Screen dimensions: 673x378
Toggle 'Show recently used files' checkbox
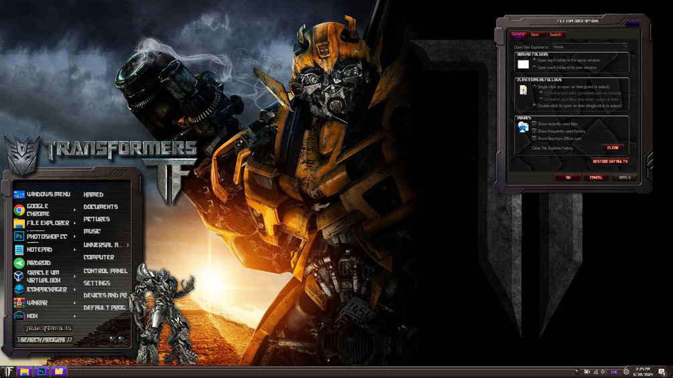click(534, 123)
